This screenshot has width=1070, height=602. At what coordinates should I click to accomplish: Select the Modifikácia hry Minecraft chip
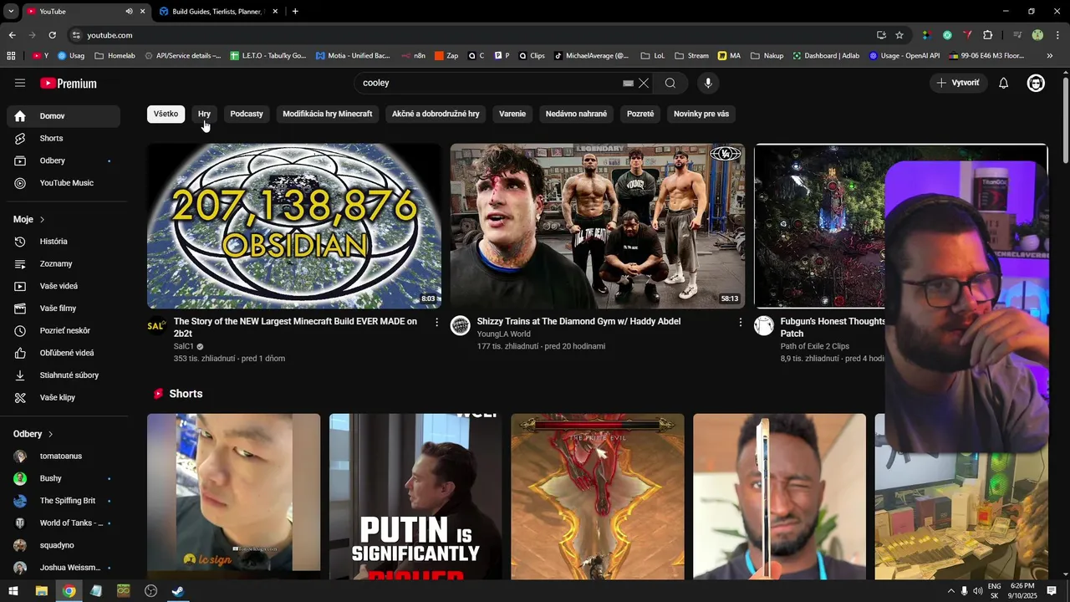pyautogui.click(x=328, y=114)
